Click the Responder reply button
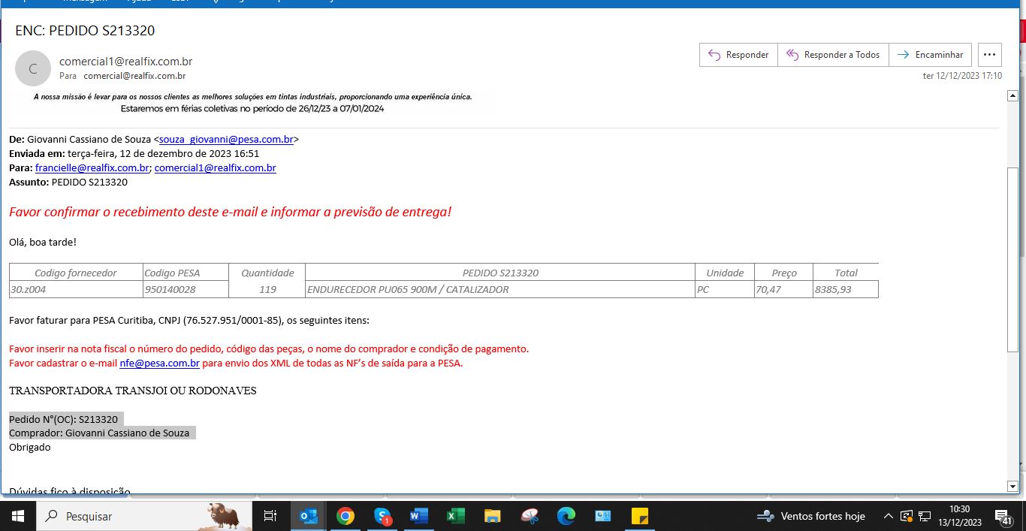Image resolution: width=1026 pixels, height=531 pixels. tap(738, 55)
